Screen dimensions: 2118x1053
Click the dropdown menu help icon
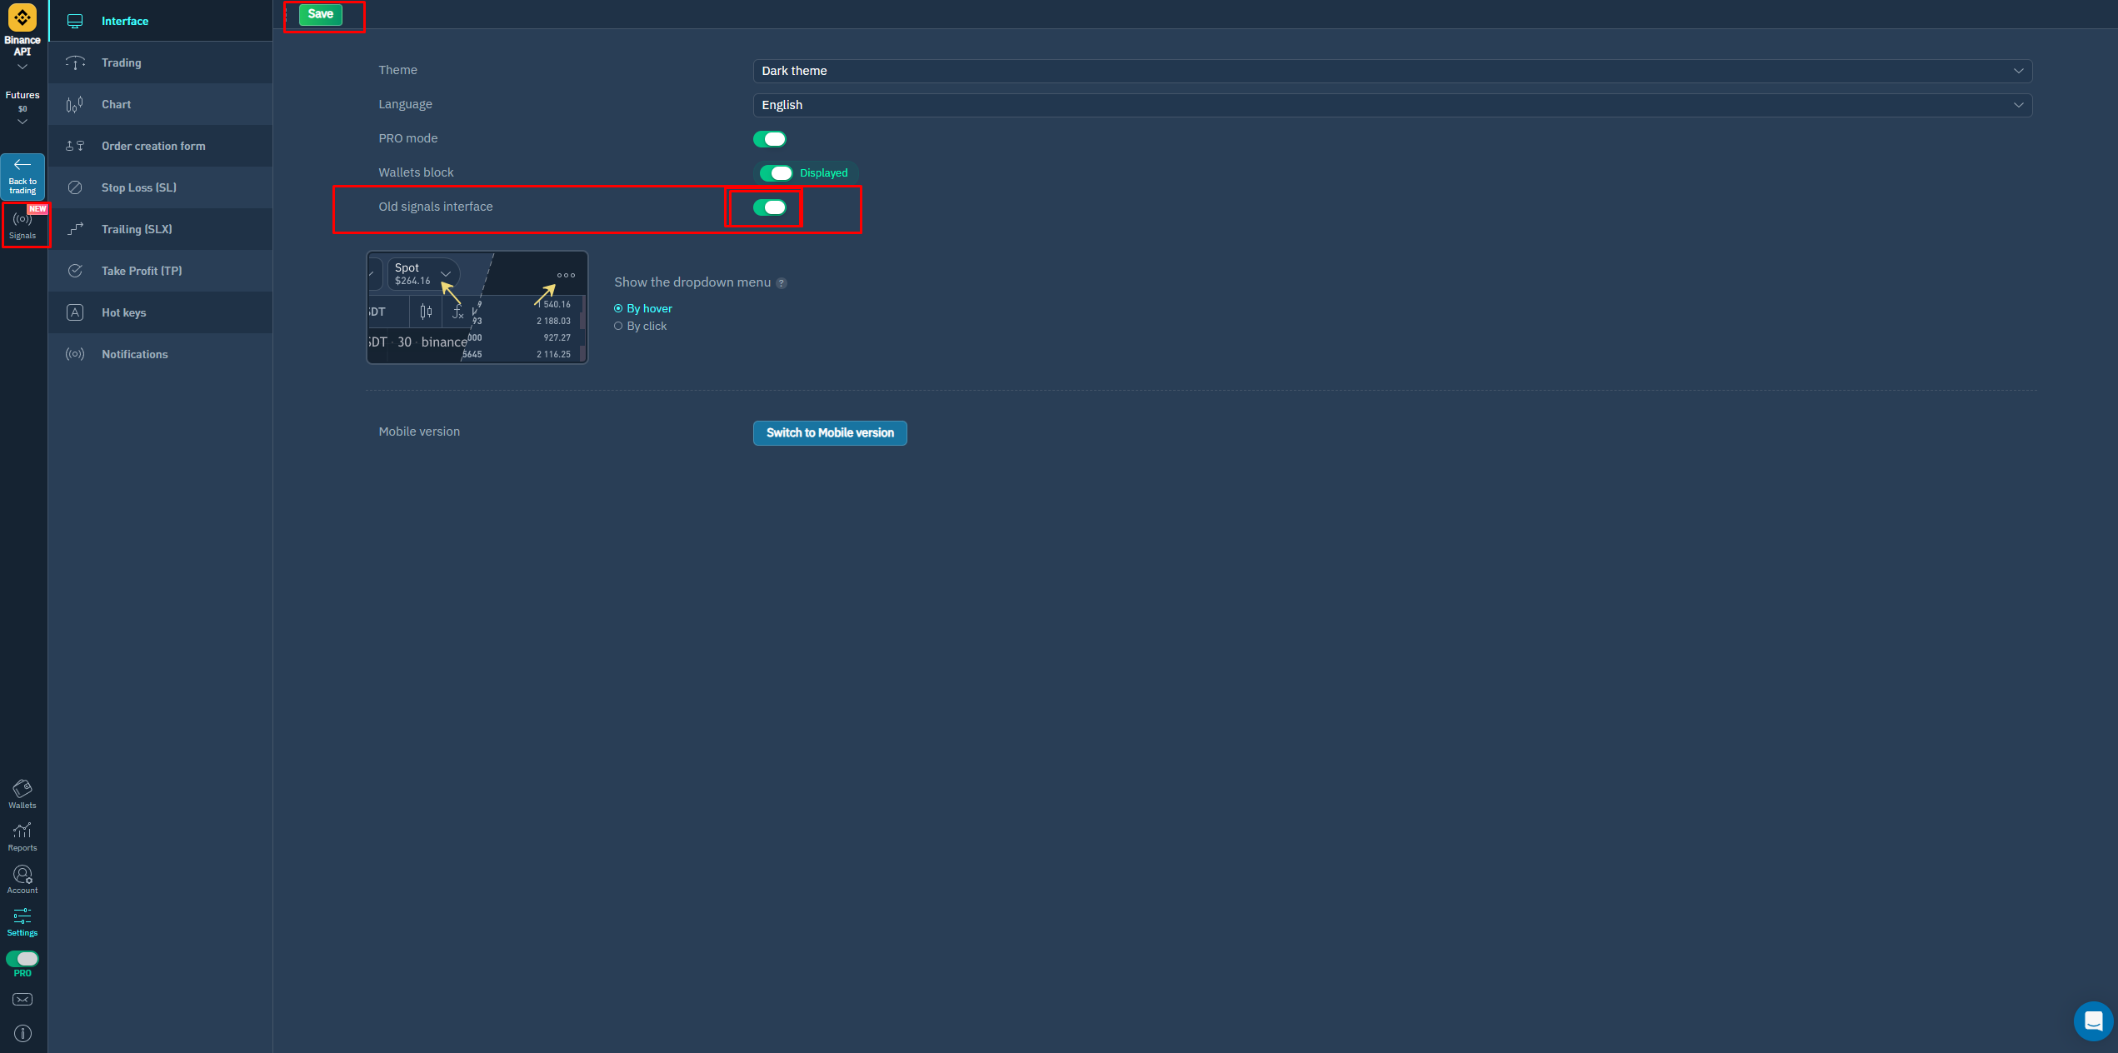782,283
